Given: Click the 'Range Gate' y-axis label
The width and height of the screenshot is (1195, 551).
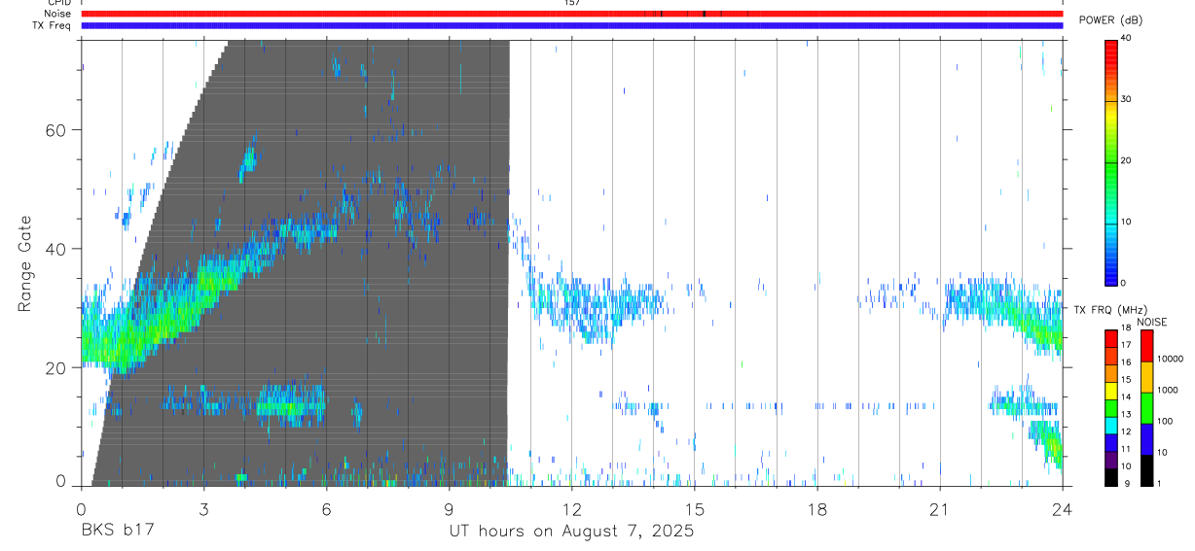Looking at the screenshot, I should 26,263.
